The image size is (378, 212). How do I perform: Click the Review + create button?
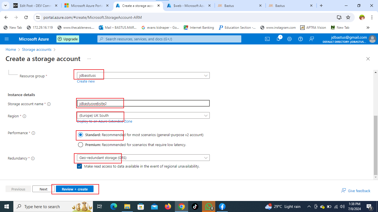(x=75, y=189)
